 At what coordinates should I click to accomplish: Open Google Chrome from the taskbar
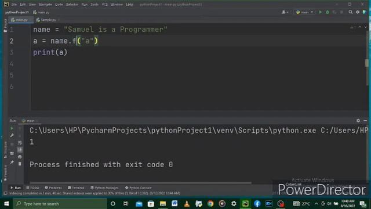pos(210,204)
